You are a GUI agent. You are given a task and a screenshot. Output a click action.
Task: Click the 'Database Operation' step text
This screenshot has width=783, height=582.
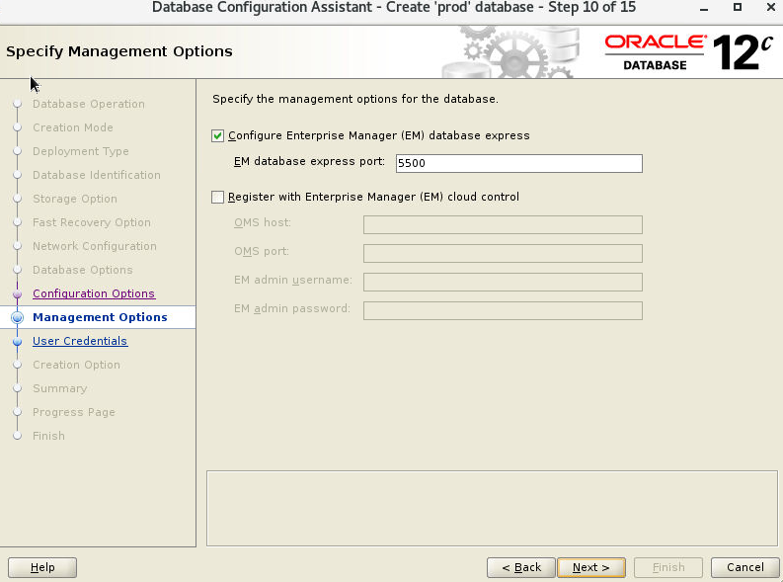[x=89, y=104]
